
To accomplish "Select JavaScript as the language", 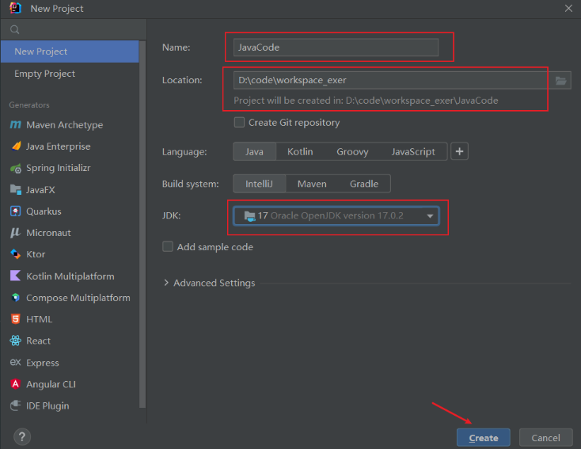I will (413, 151).
